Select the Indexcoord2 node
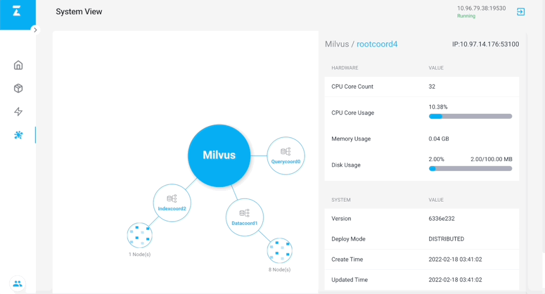This screenshot has height=294, width=545. [172, 203]
